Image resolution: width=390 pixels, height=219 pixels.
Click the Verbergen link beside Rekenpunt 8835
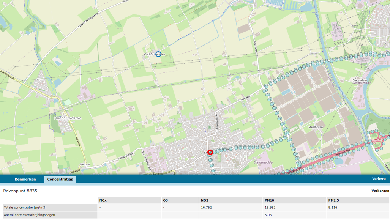[x=380, y=191]
